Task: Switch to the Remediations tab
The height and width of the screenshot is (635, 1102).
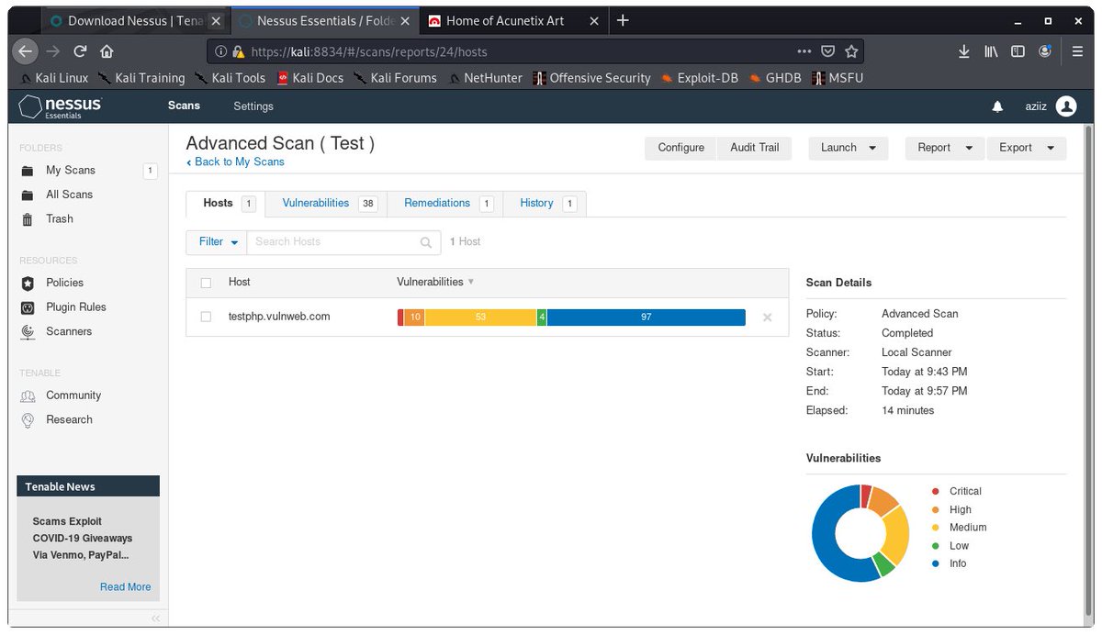Action: click(445, 204)
